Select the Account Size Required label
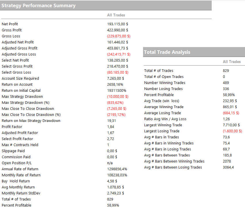 pyautogui.click(x=20, y=79)
